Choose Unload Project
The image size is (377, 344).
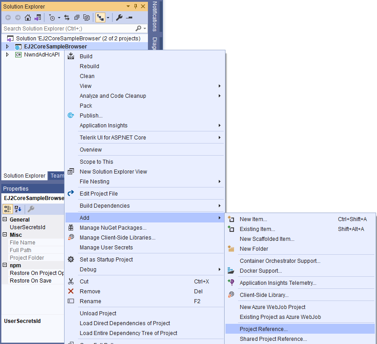[145, 314]
